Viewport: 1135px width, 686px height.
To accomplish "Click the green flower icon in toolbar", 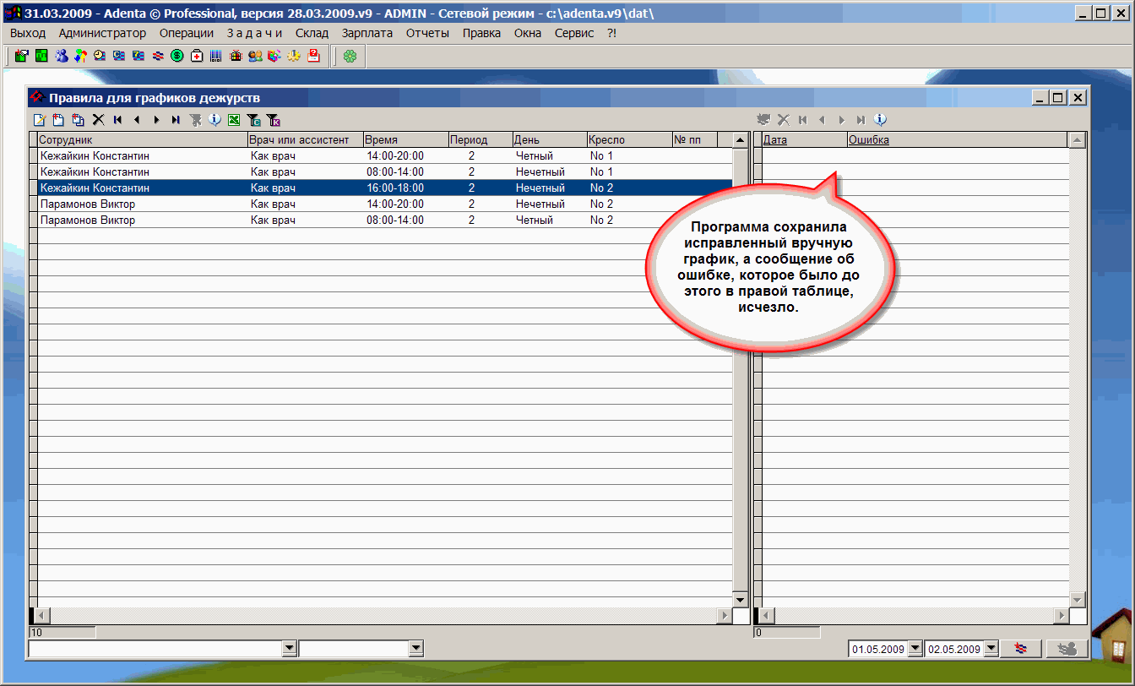I will point(350,57).
